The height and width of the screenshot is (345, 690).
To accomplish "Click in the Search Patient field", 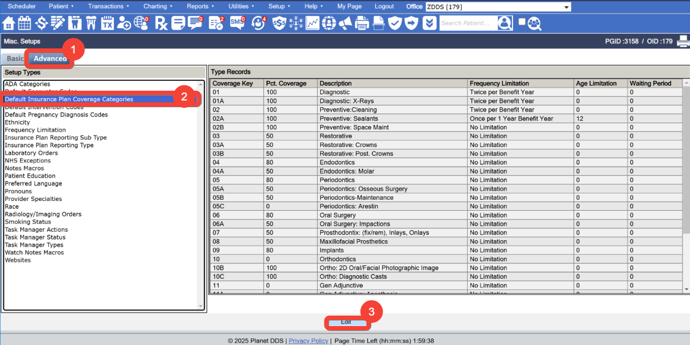I will (x=468, y=23).
